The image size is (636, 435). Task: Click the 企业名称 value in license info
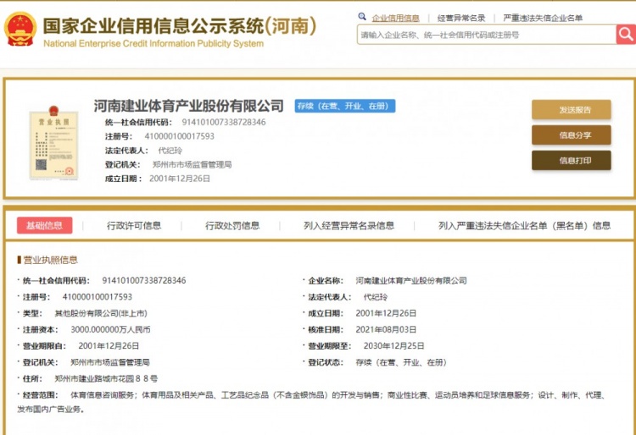pyautogui.click(x=411, y=280)
